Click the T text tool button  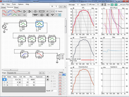coord(57,15)
